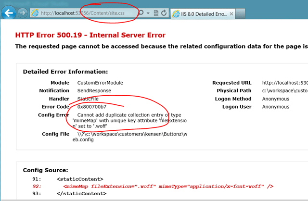Click the Requested URL value
The width and height of the screenshot is (308, 201).
(x=285, y=83)
